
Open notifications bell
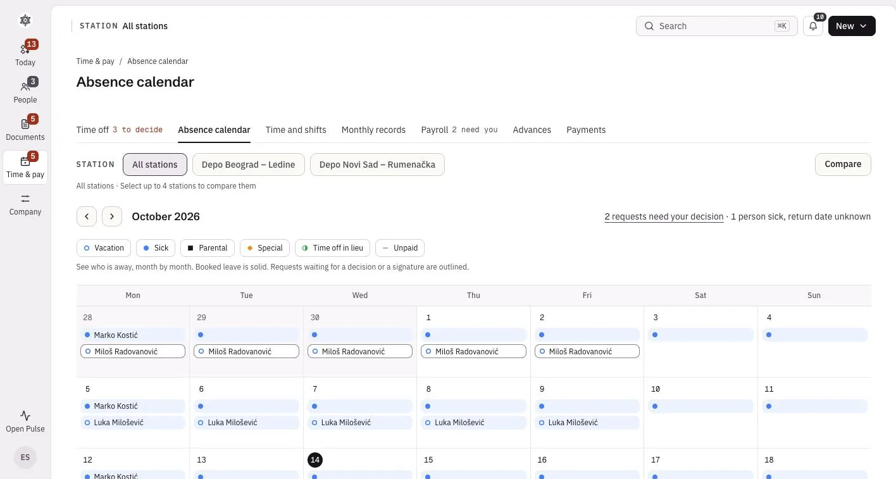coord(813,26)
